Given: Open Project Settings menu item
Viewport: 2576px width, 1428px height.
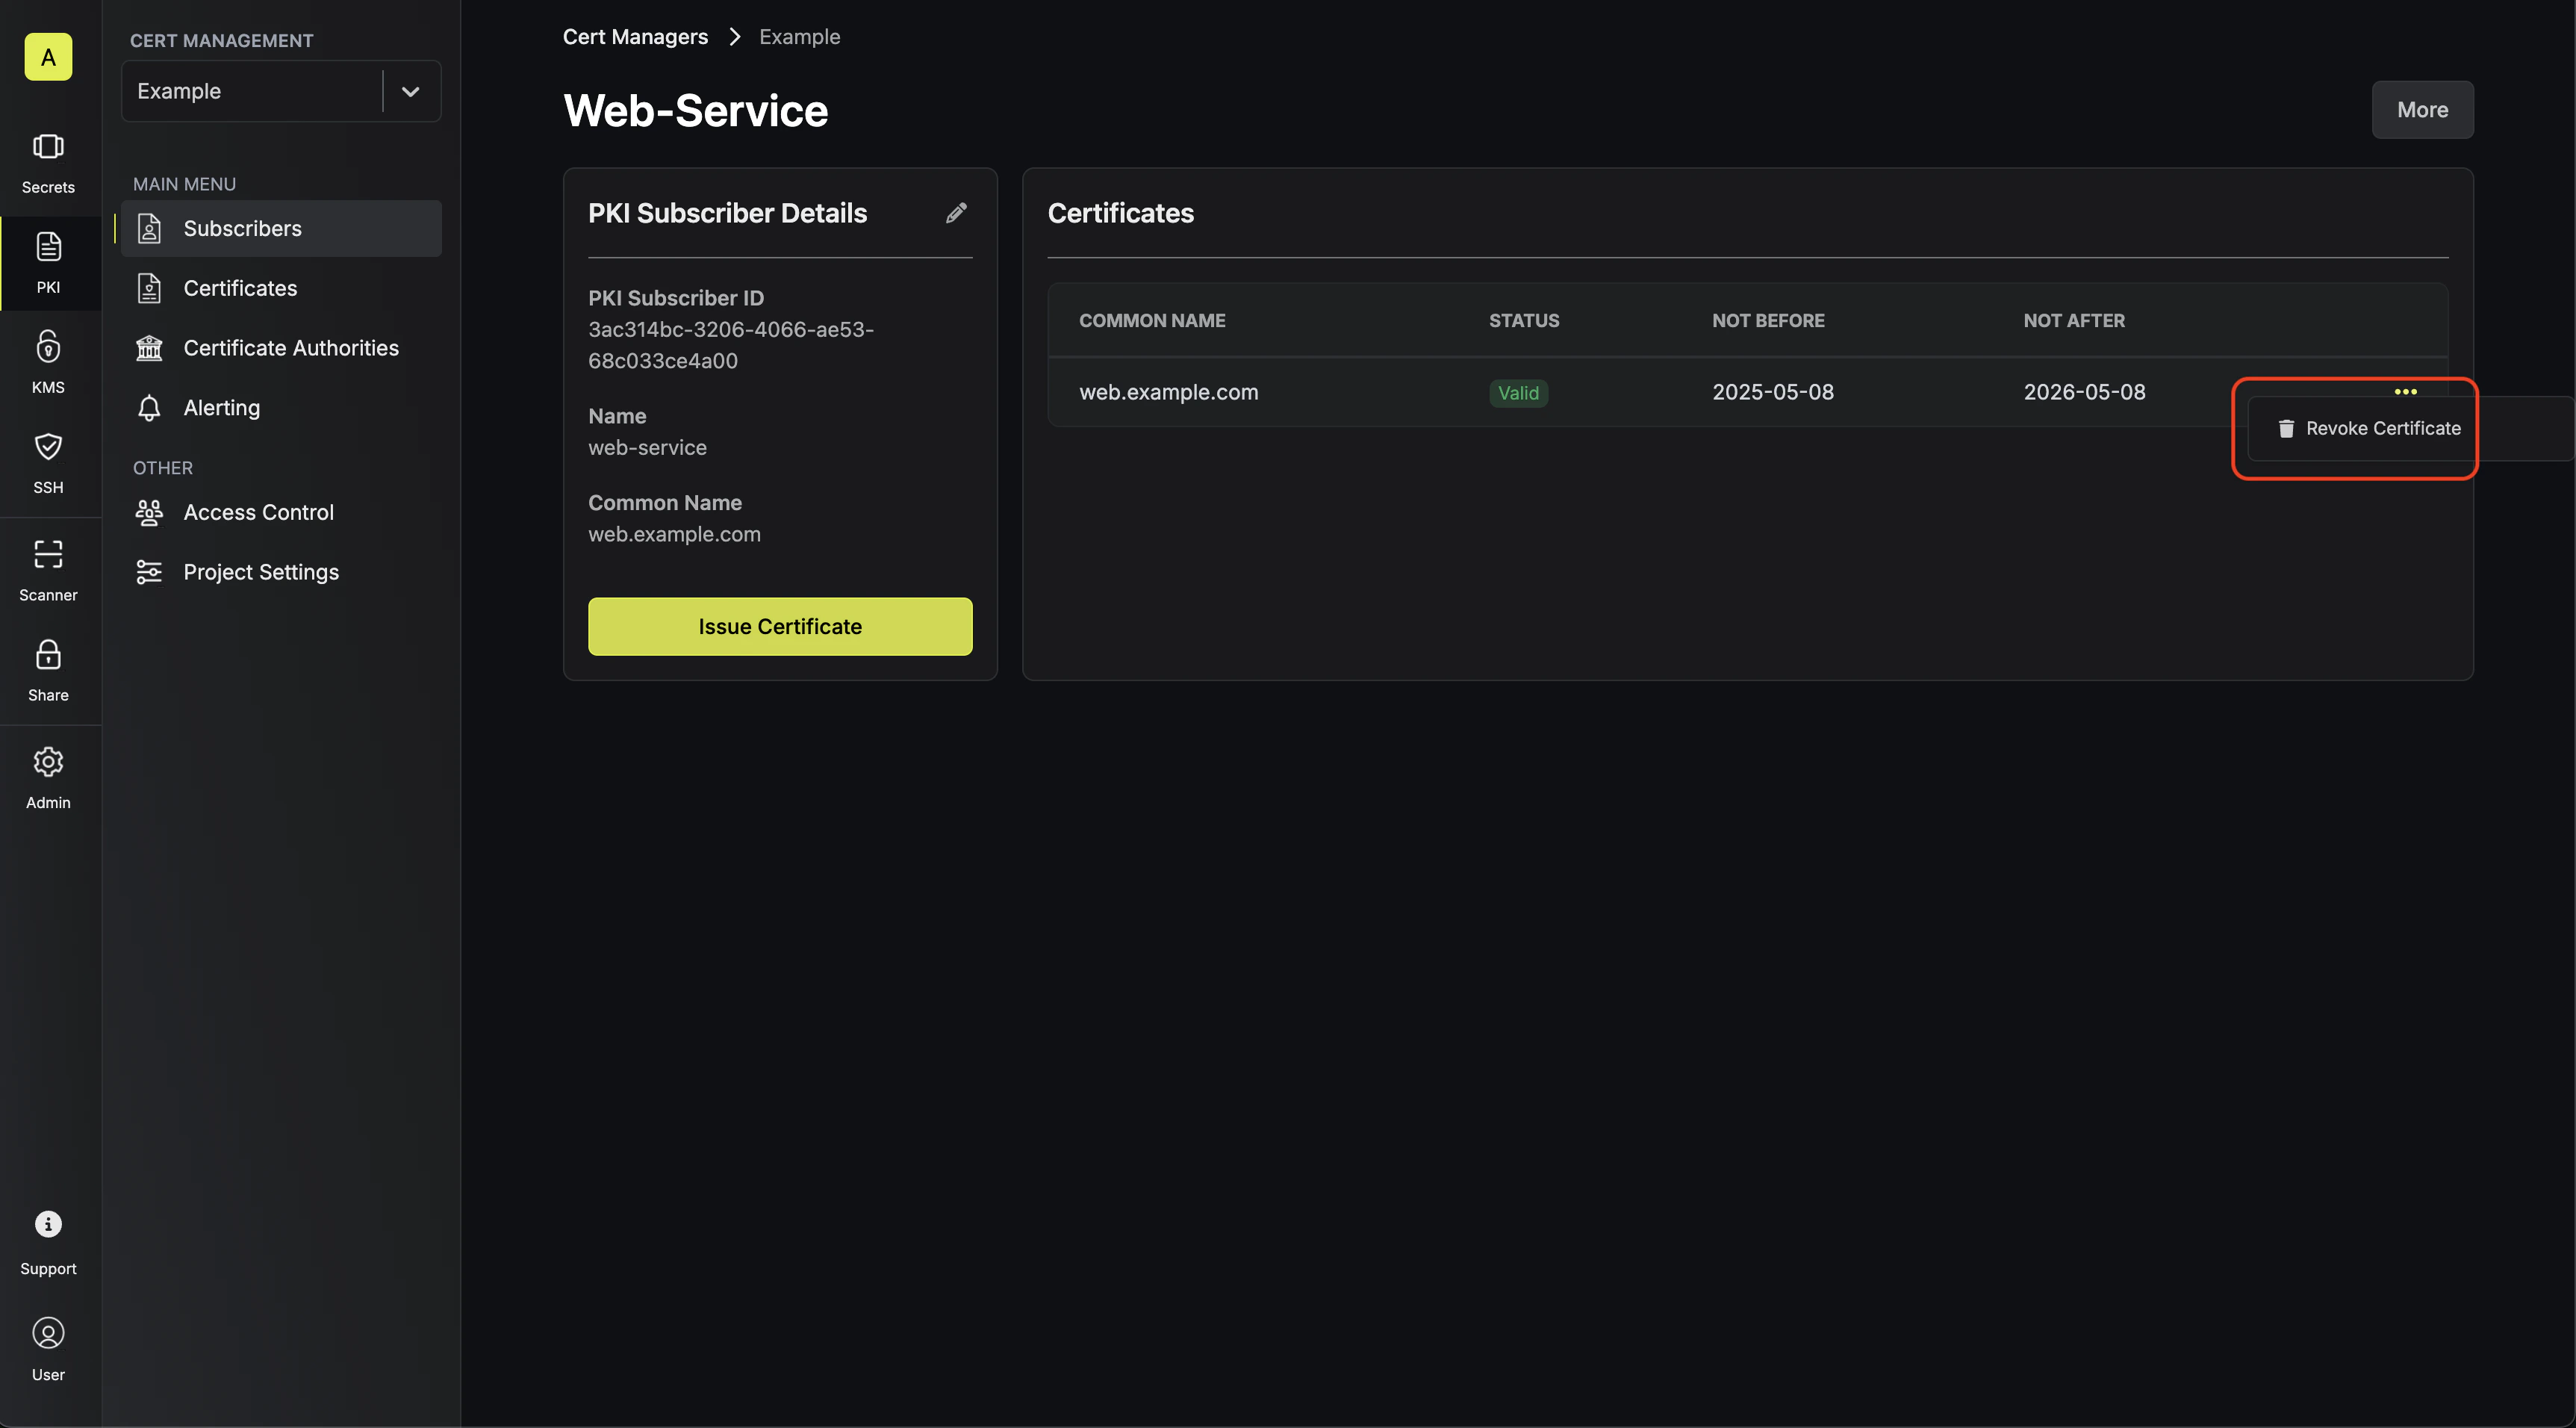Looking at the screenshot, I should click(x=281, y=572).
